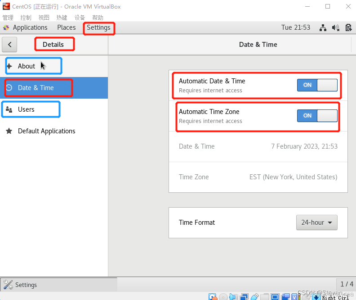Open the VirtualBox 设备 menu

pyautogui.click(x=80, y=18)
